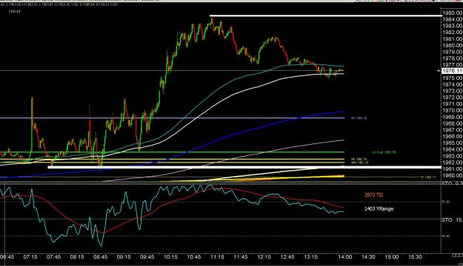
Task: Select the 1960.00 price axis label
Action: click(x=453, y=175)
